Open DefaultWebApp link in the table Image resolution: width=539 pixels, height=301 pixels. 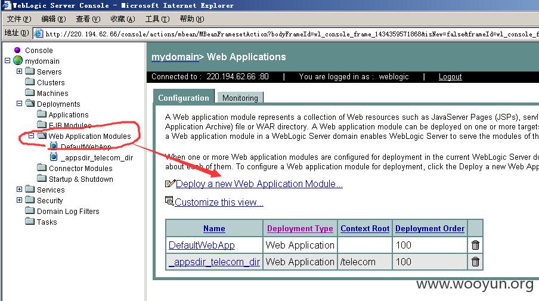click(202, 245)
